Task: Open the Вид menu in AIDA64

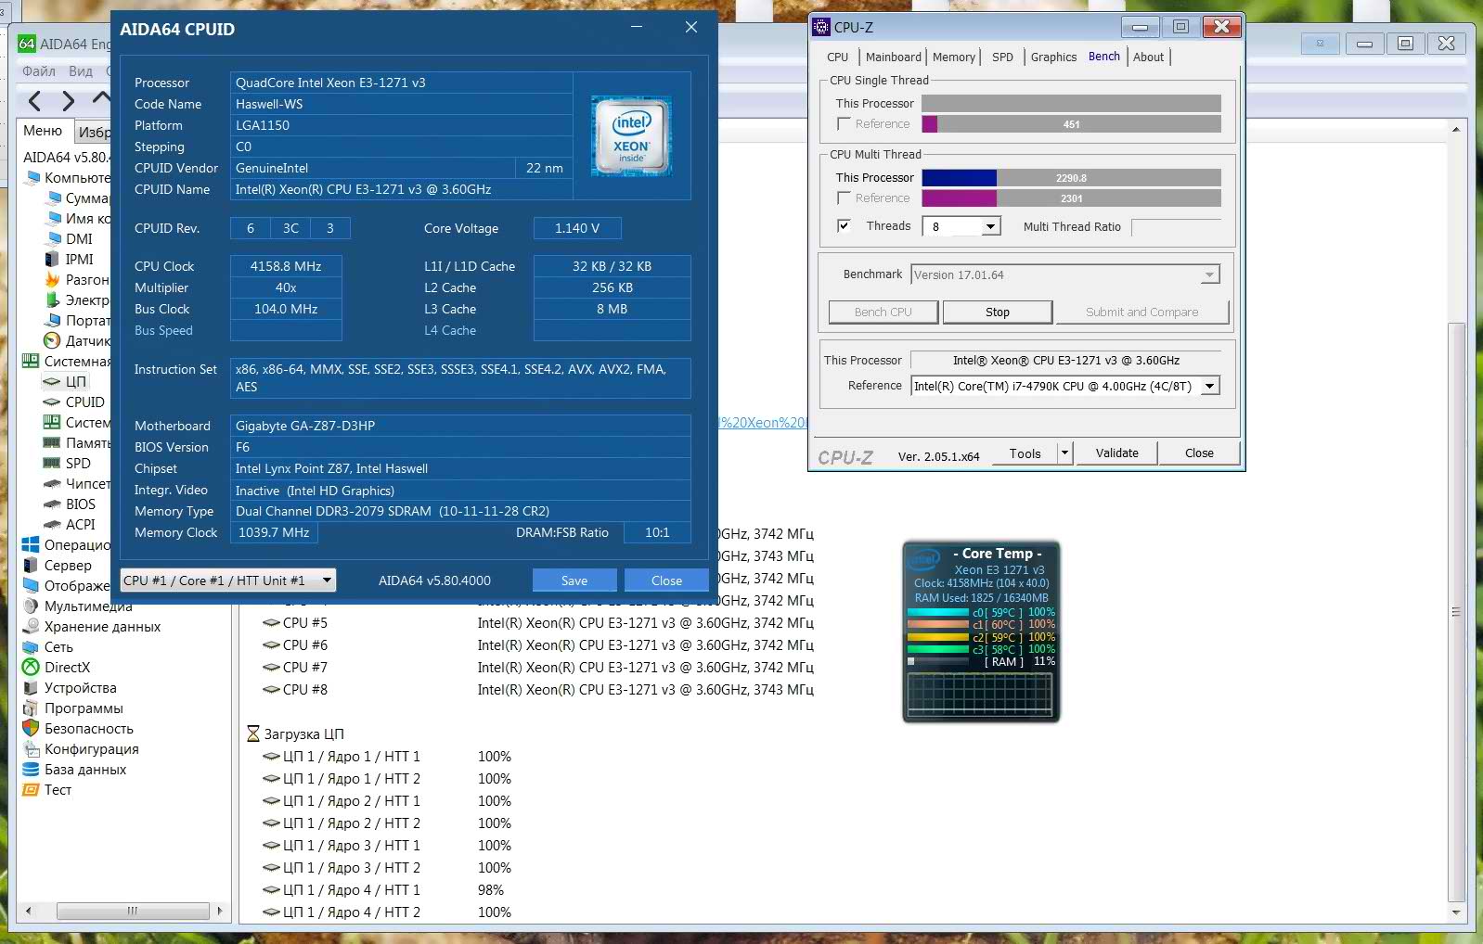Action: (81, 70)
